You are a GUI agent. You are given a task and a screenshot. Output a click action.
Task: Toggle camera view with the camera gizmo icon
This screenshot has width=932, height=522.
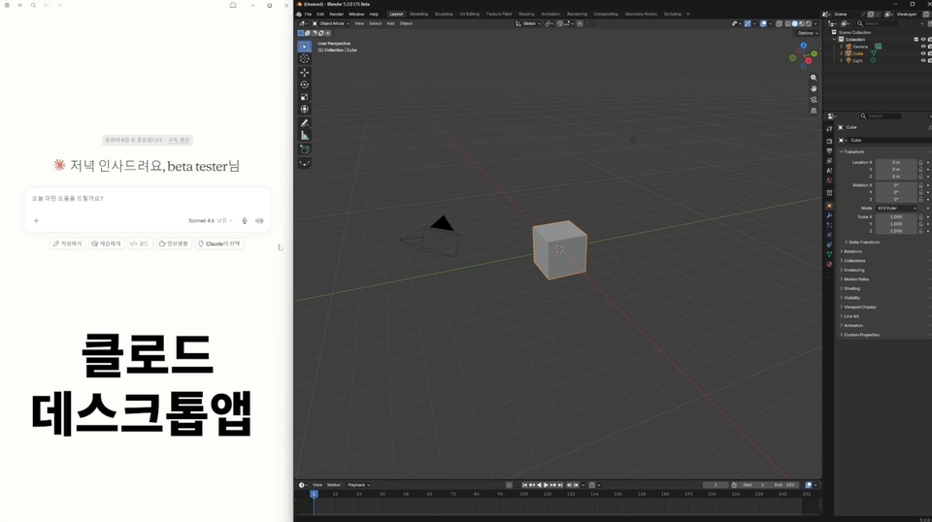(x=814, y=100)
